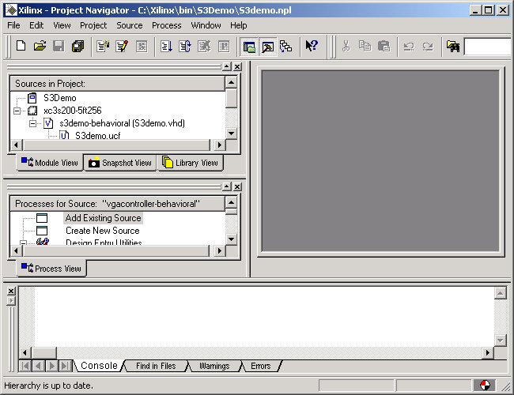Click the New file toolbar icon
Image resolution: width=514 pixels, height=395 pixels.
click(21, 46)
